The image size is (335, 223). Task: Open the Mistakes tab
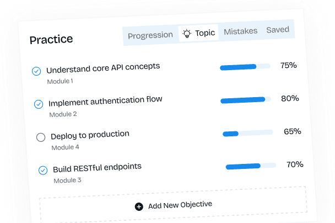pos(240,31)
